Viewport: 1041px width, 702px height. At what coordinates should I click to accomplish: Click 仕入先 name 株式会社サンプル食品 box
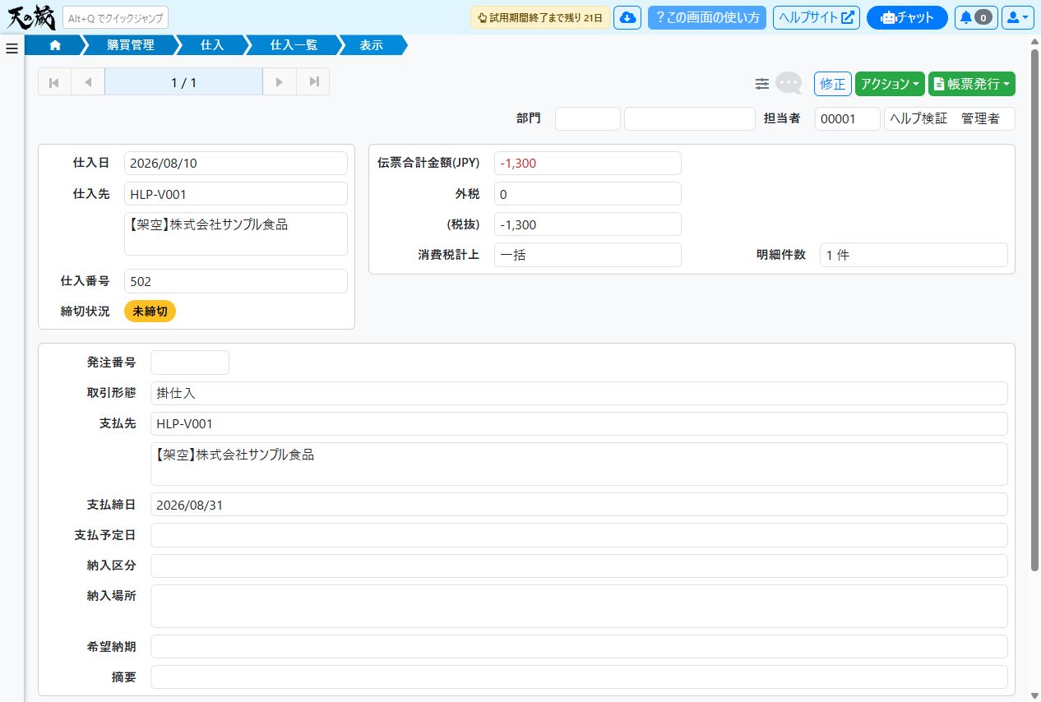[236, 234]
